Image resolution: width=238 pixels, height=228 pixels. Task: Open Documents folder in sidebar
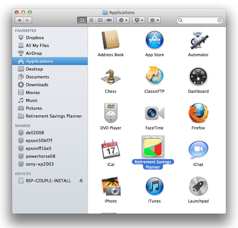[x=50, y=77]
